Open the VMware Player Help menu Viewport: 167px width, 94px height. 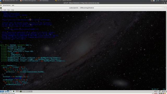point(13,5)
